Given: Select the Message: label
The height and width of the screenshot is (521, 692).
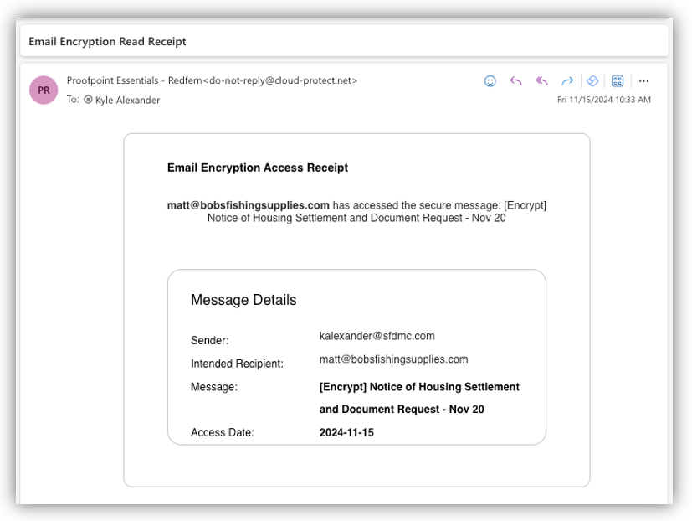Looking at the screenshot, I should point(214,387).
